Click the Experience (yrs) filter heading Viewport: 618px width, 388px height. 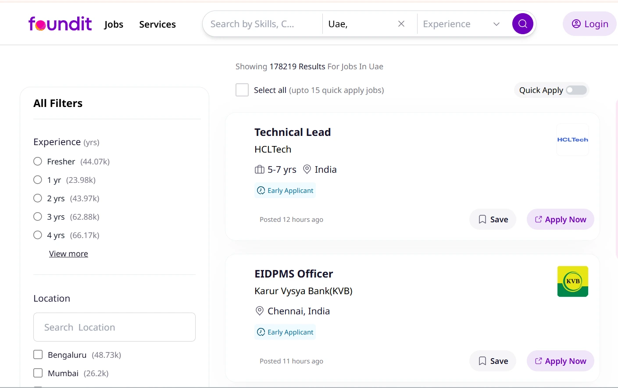66,142
